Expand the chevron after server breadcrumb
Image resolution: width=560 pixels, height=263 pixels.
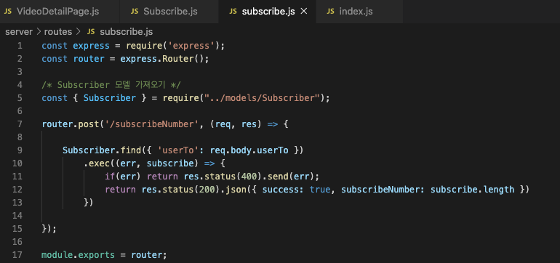pos(39,32)
